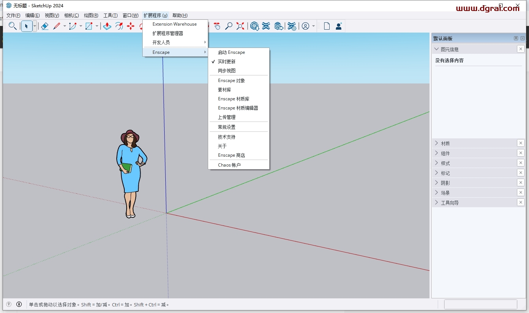
Task: Click the add person icon
Action: [x=339, y=26]
